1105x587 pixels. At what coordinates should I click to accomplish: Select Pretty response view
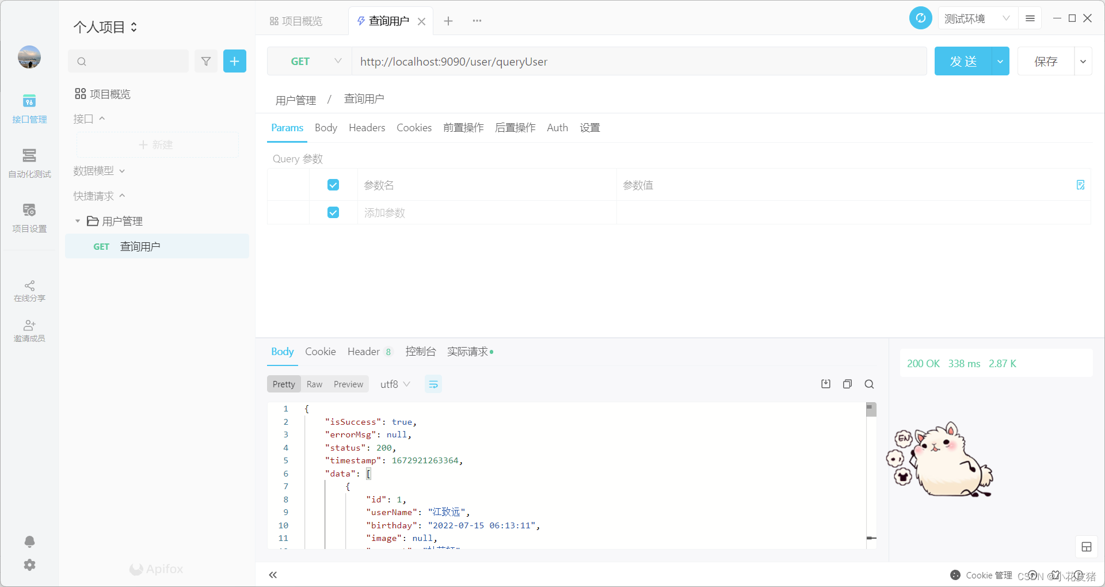[x=284, y=384]
